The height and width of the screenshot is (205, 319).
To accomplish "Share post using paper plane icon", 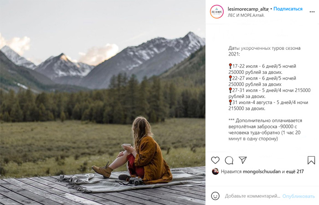I will [x=243, y=160].
